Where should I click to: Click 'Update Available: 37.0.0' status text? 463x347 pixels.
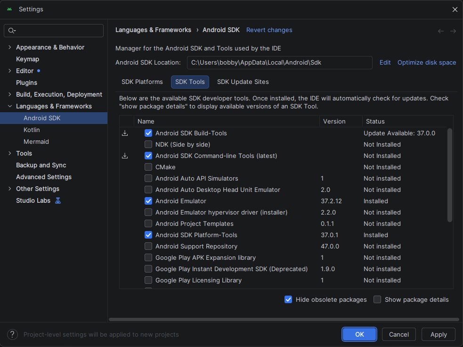point(399,133)
